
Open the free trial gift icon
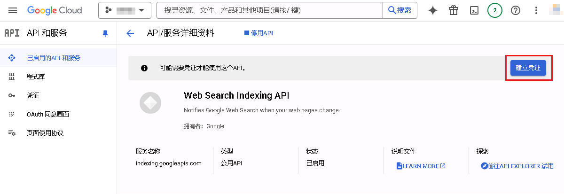454,10
